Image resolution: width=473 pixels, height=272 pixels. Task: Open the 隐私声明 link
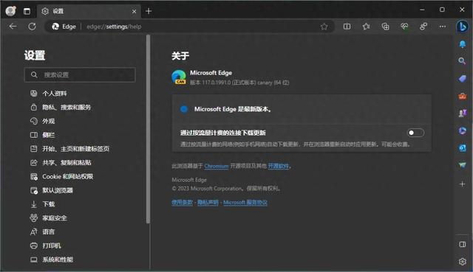[x=208, y=202]
